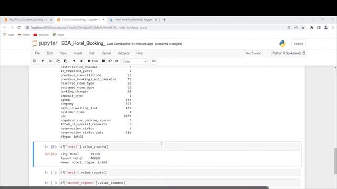Open the Help menu
This screenshot has width=337, height=189.
140,53
